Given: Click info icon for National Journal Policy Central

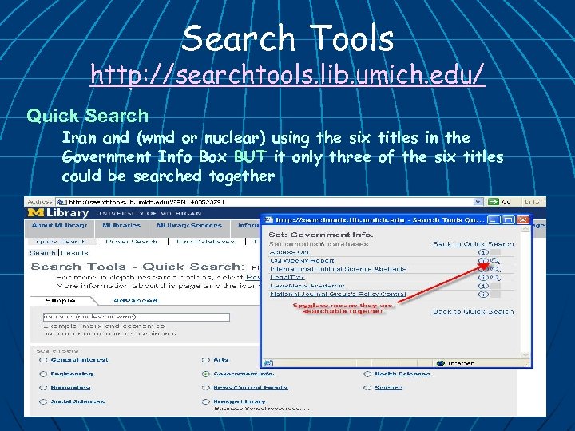Looking at the screenshot, I should click(x=483, y=294).
